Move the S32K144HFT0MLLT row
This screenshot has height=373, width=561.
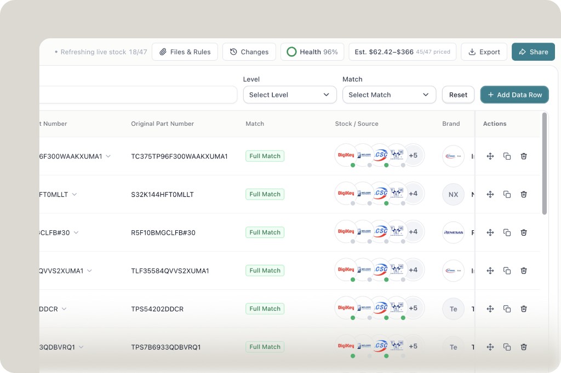(x=490, y=194)
